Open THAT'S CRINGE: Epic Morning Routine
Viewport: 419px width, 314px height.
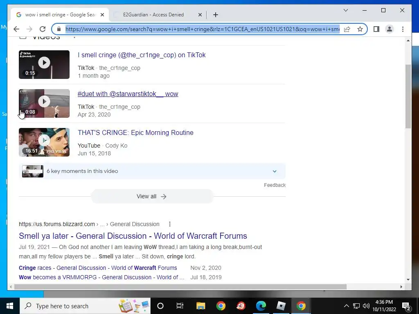click(x=135, y=133)
